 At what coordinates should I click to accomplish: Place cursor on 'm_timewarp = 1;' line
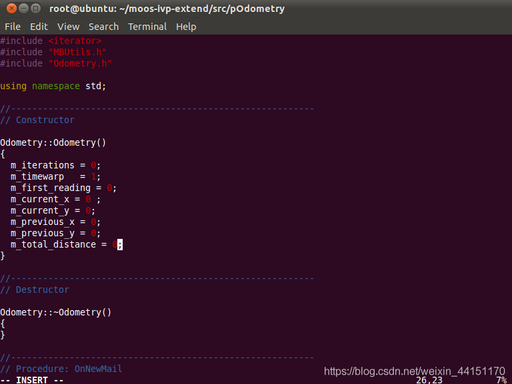click(55, 176)
